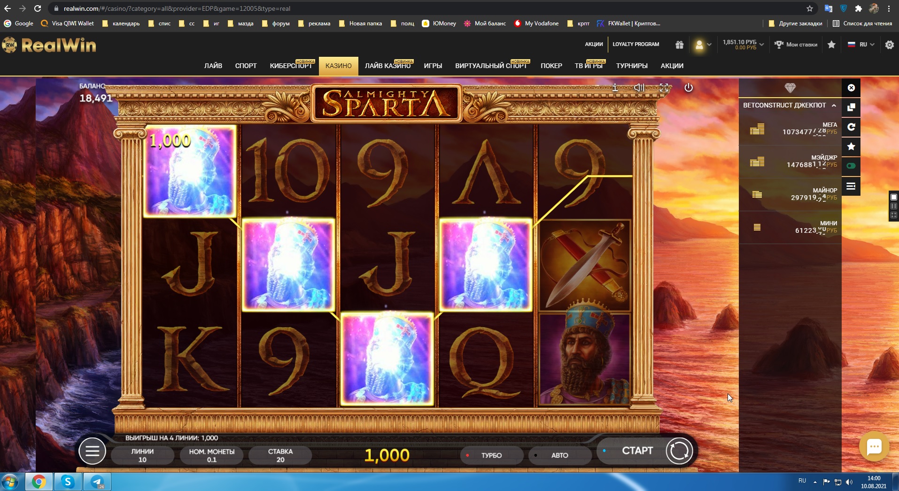Switch the slot to fullscreen mode

pos(664,88)
